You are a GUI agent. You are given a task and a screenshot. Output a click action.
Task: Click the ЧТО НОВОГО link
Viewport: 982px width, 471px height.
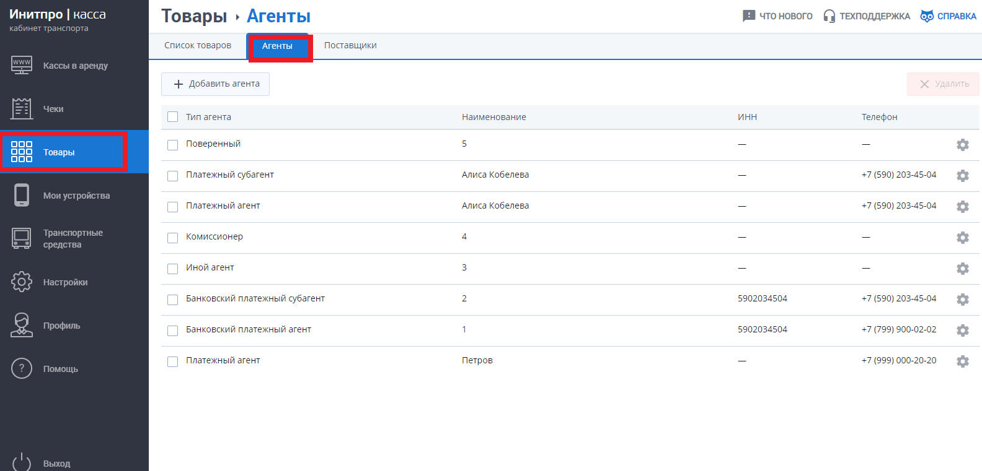(777, 16)
